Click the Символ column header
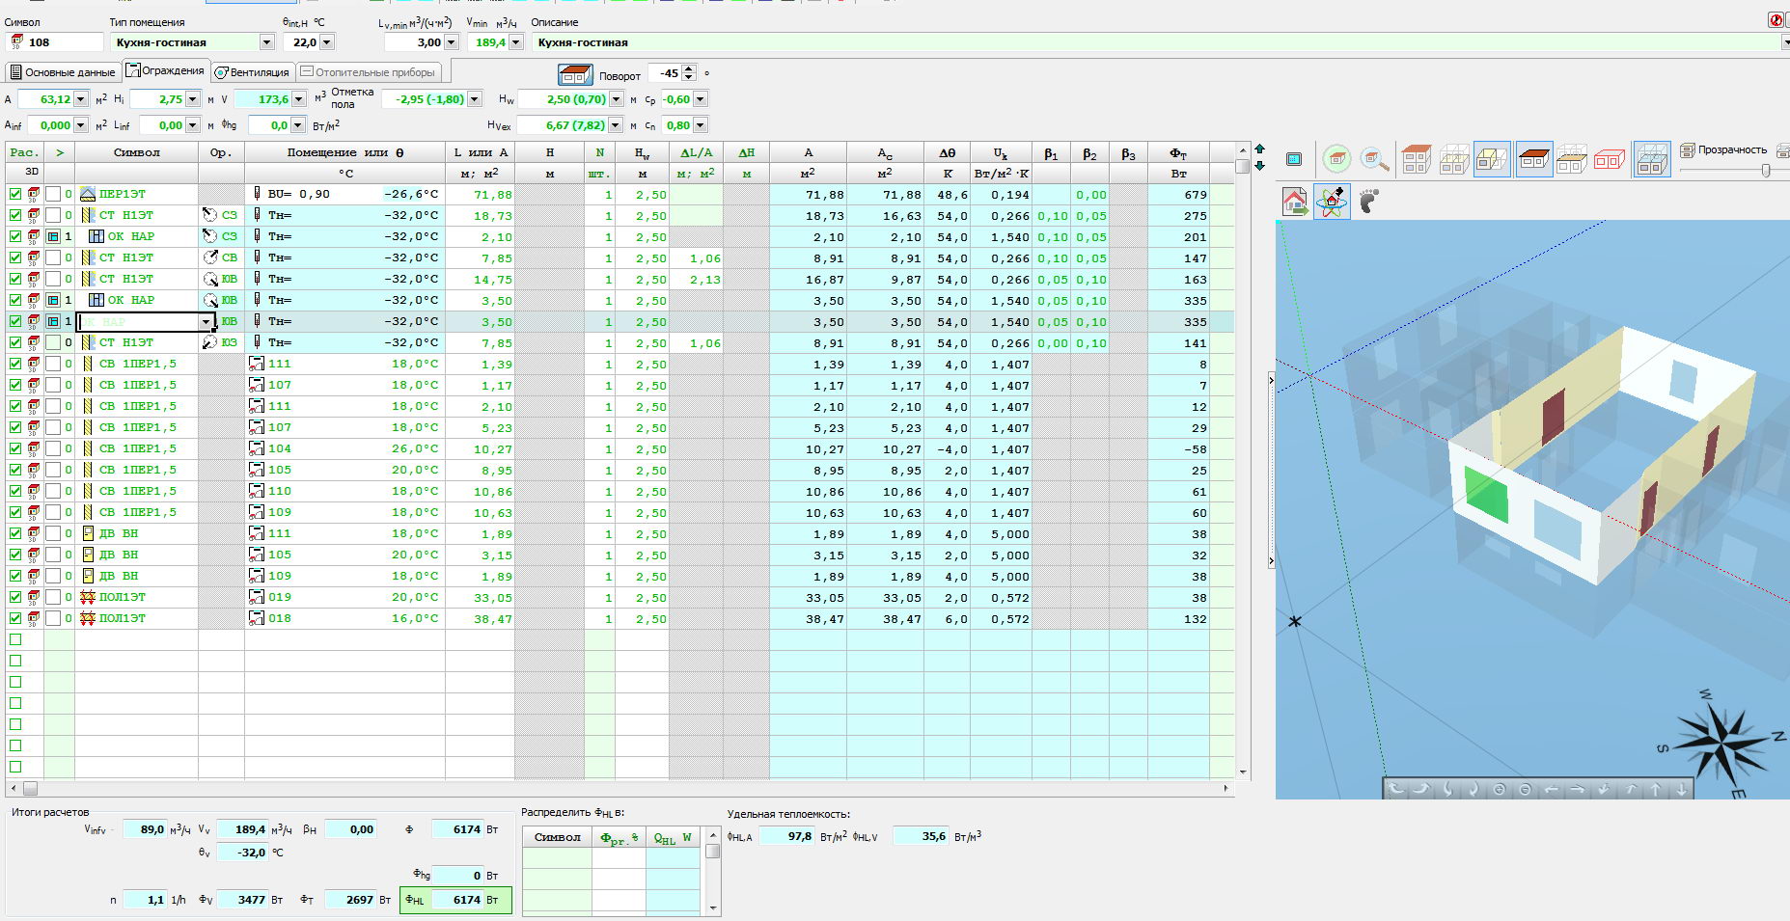The height and width of the screenshot is (921, 1790). 136,152
